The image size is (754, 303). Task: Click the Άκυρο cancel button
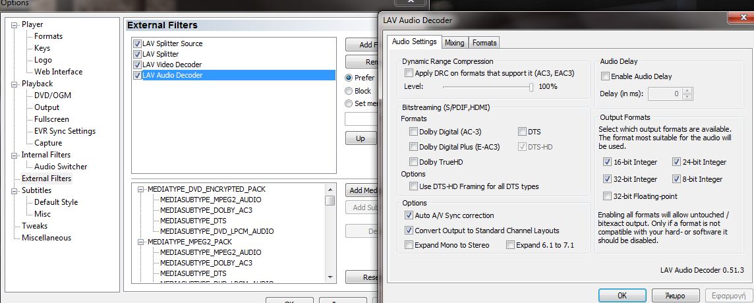pyautogui.click(x=675, y=296)
